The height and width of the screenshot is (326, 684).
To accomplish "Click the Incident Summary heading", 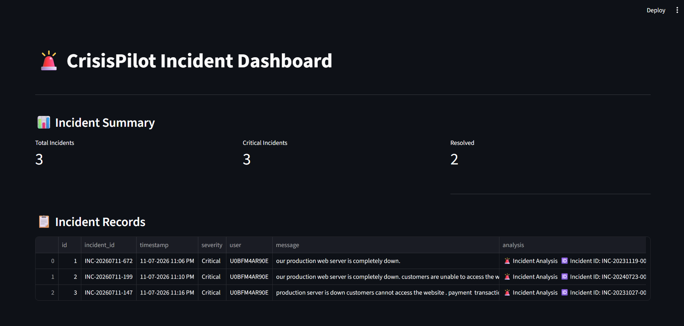I will click(105, 123).
